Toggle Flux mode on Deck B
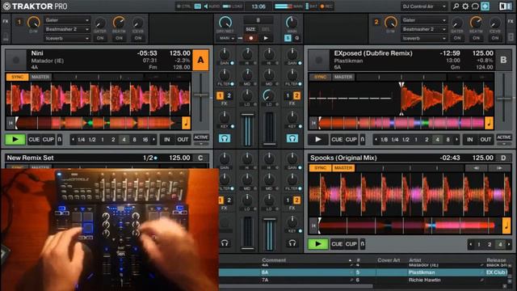Viewport: 517px width, 291px height. (363, 140)
